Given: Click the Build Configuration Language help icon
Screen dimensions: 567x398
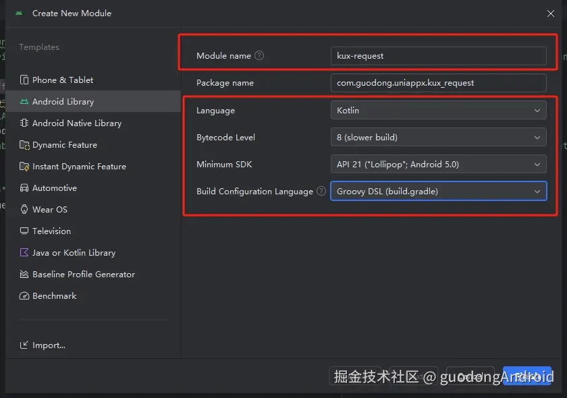Looking at the screenshot, I should click(321, 191).
